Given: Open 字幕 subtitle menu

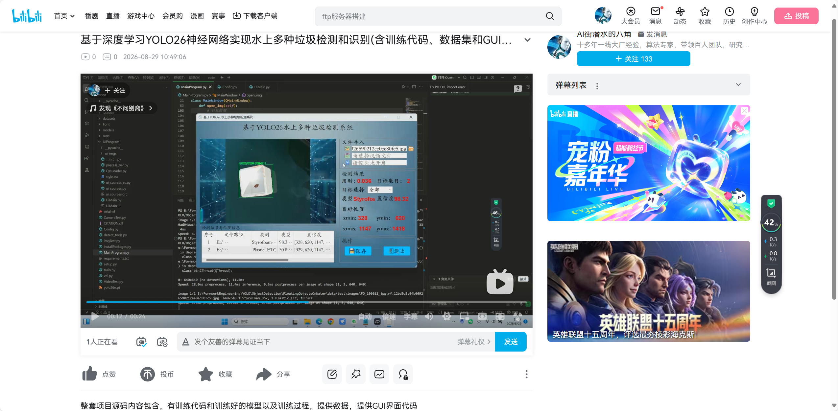Looking at the screenshot, I should click(x=411, y=316).
